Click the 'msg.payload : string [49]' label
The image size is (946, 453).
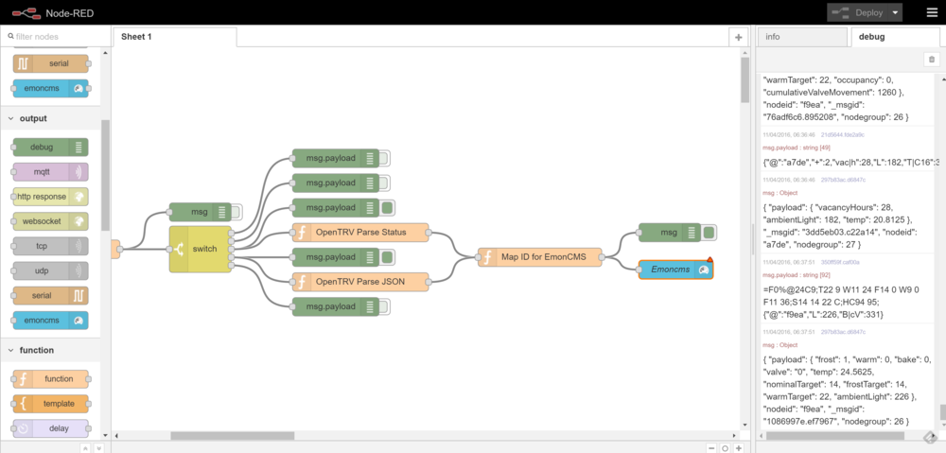pyautogui.click(x=793, y=148)
